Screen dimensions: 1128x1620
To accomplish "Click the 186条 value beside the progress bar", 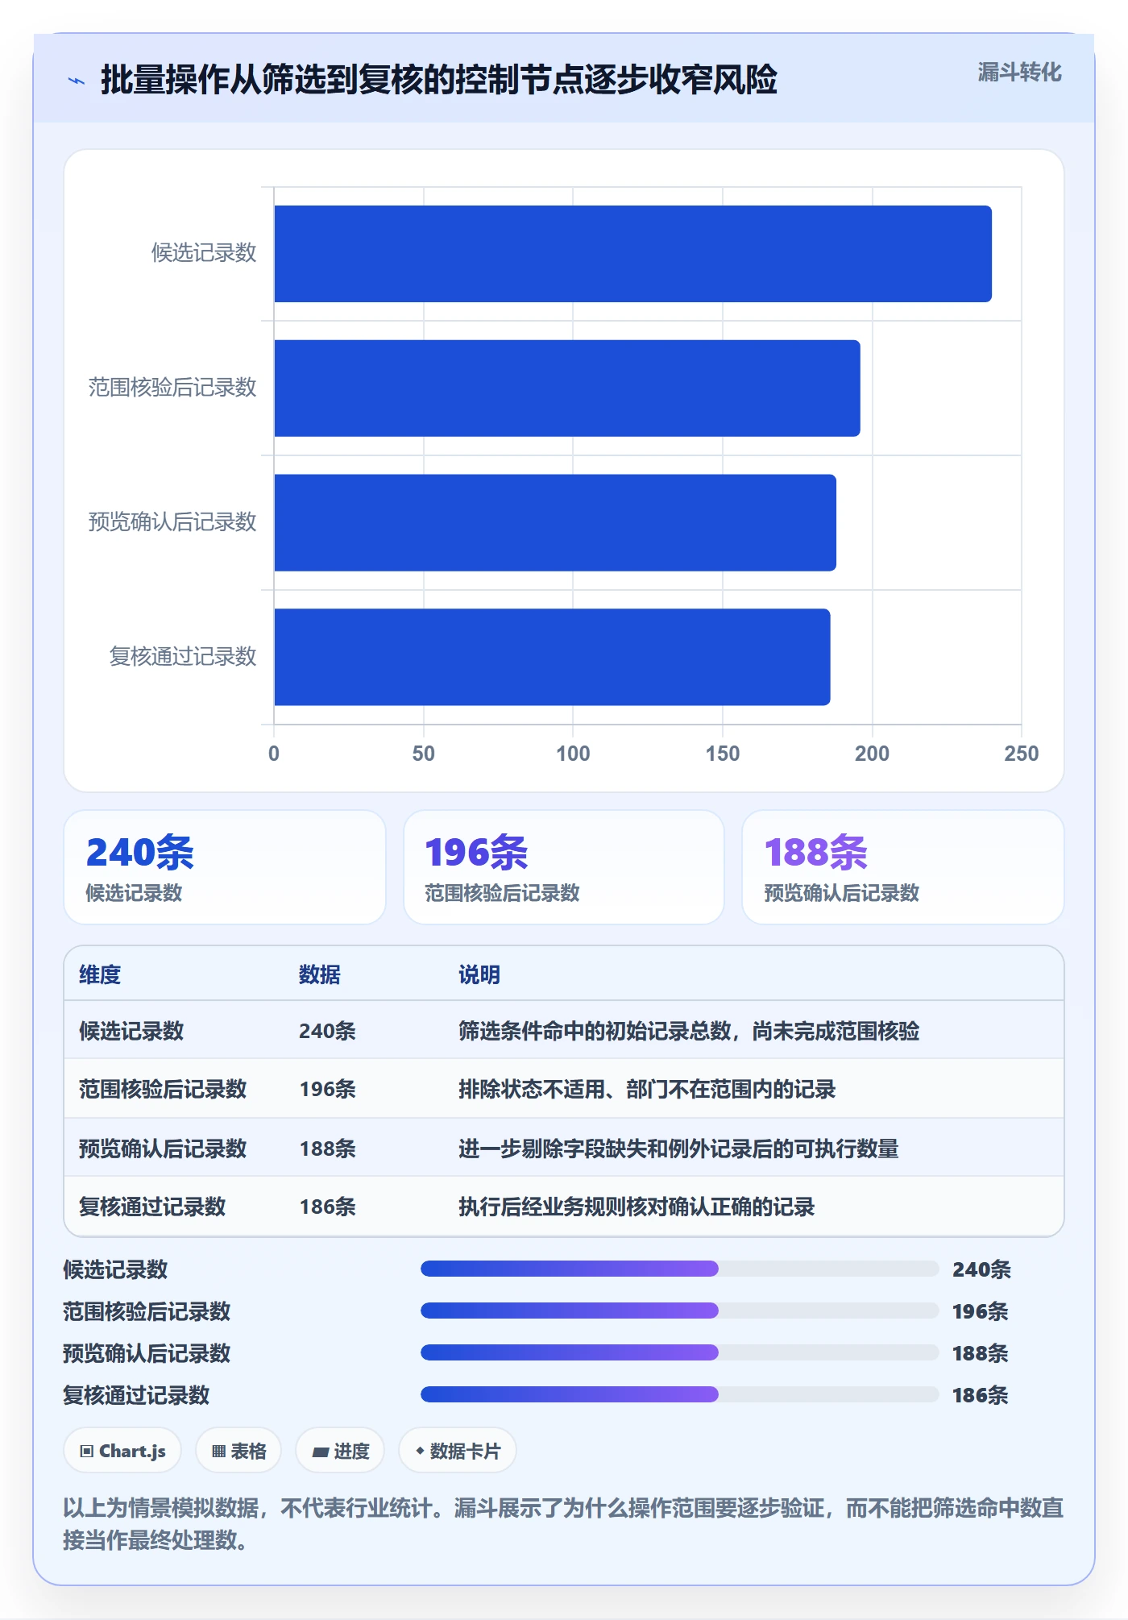I will (980, 1395).
